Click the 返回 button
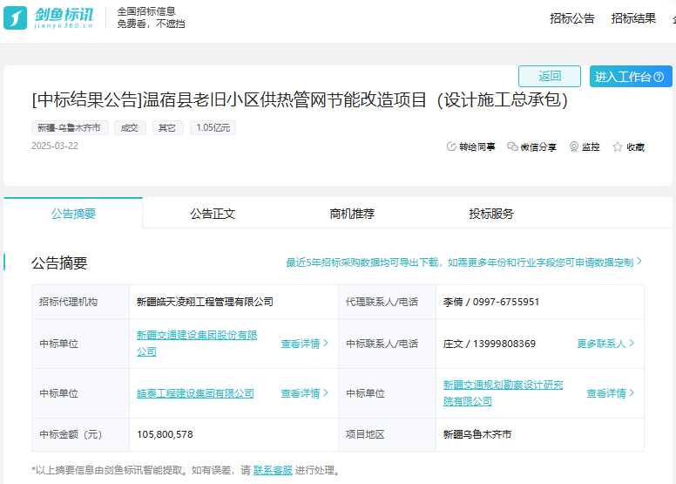 tap(550, 77)
